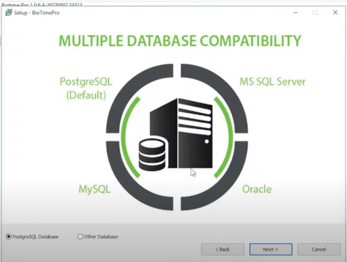This screenshot has height=262, width=347.
Task: Choose the Other Database radio option
Action: 80,237
